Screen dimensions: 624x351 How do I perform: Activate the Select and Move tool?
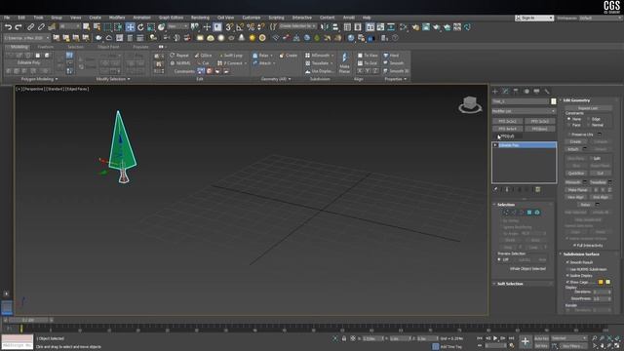coord(130,27)
